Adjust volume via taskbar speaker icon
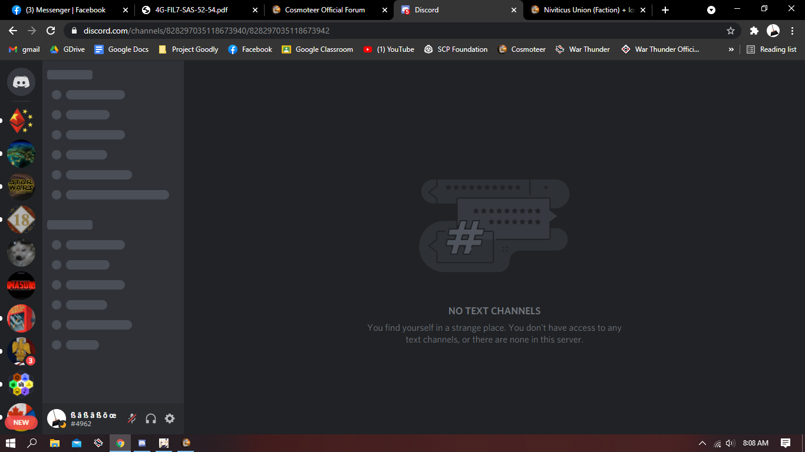The height and width of the screenshot is (452, 805). 730,443
